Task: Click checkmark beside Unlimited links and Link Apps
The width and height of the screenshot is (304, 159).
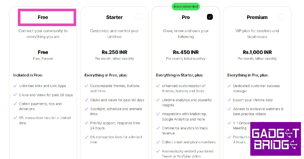Action: [x=15, y=86]
